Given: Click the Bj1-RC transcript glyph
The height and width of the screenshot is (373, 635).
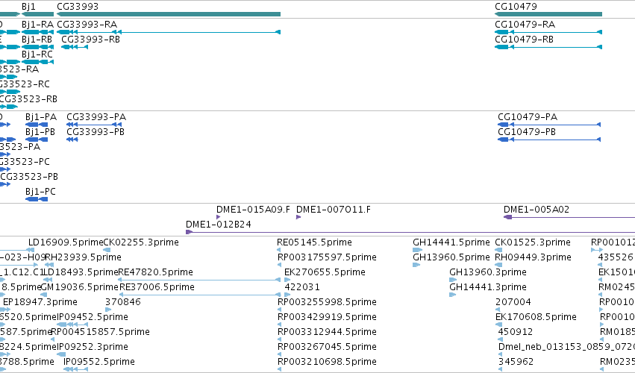Looking at the screenshot, I should 37,62.
